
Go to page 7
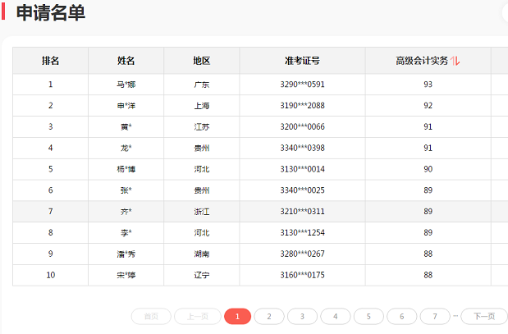[x=435, y=316]
